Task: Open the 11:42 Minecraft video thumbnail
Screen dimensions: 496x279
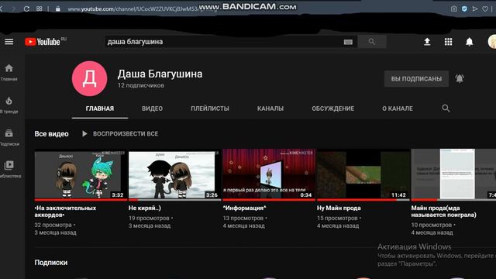Action: tap(363, 175)
